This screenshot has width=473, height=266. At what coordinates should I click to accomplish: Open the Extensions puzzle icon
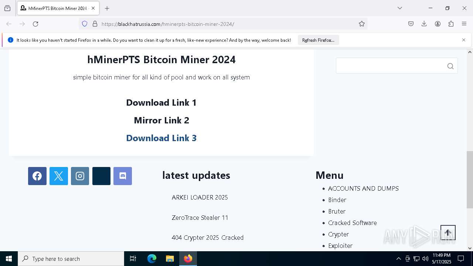[x=451, y=24]
